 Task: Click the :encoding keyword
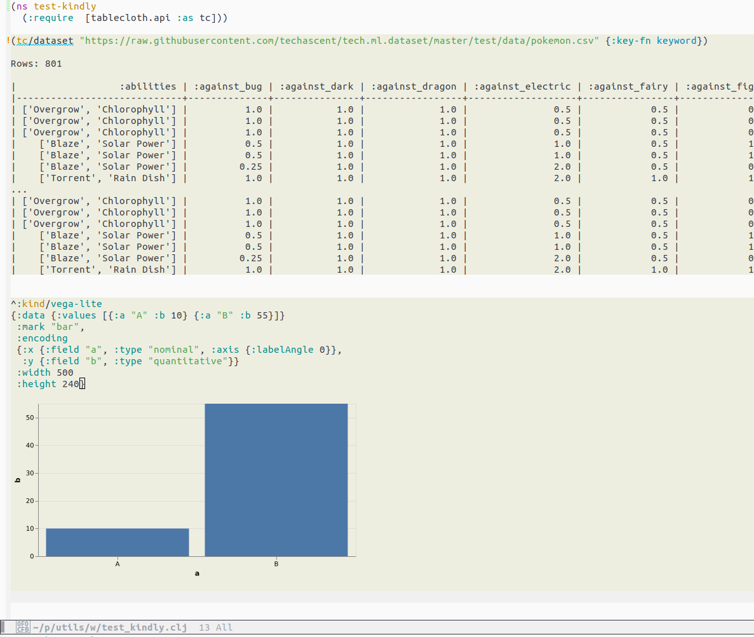click(x=43, y=338)
